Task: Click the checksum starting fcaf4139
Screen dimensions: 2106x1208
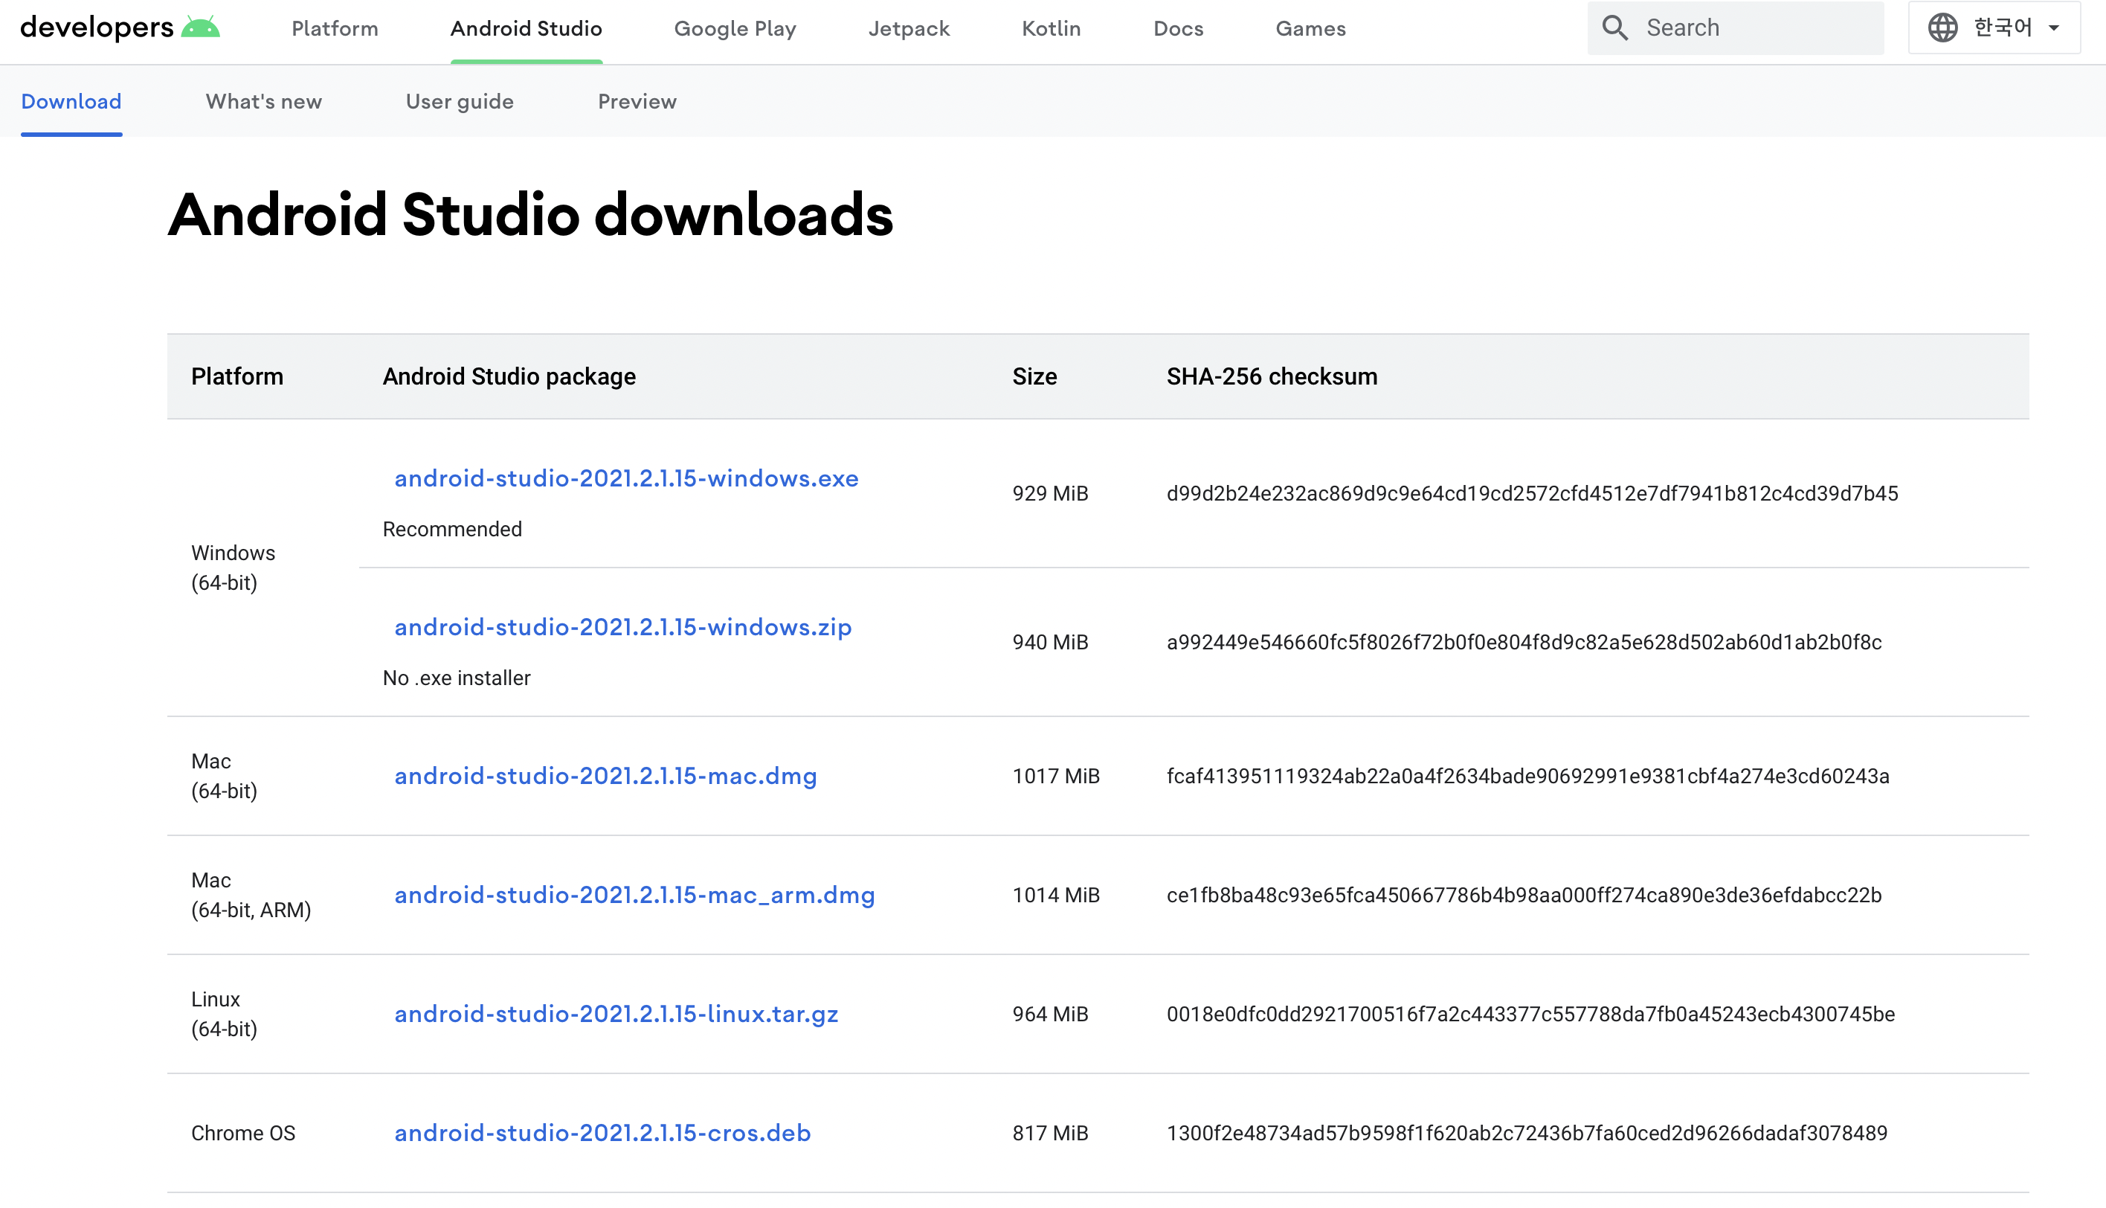Action: coord(1528,776)
